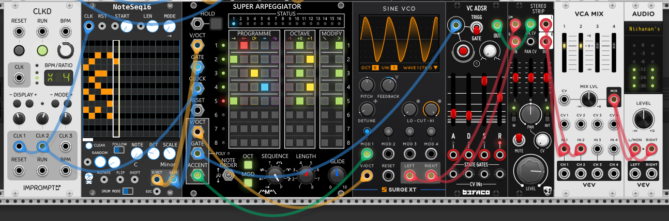
Task: Click the FLIP jack on NoteSeq16
Action: (120, 179)
